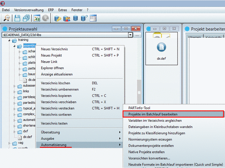Select PARTinfo-Tool submenu entry
Screen dimensions: 225x168
point(174,108)
